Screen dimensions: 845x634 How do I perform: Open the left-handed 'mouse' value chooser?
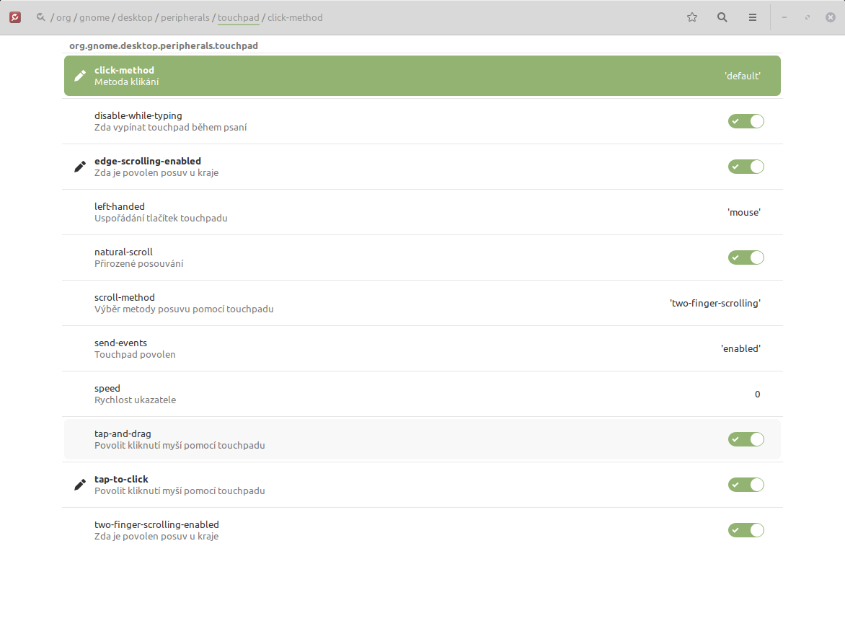coord(743,213)
